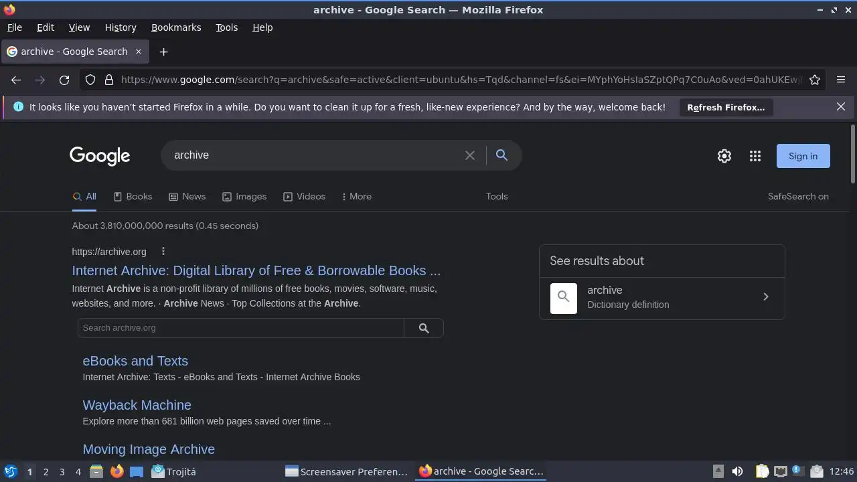Close the archive - Google Search tab
The height and width of the screenshot is (482, 857).
[139, 52]
